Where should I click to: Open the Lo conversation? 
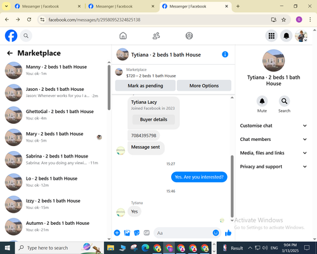click(x=54, y=182)
